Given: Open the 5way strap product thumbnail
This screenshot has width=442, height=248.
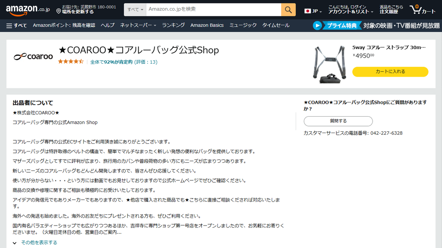Looking at the screenshot, I should (329, 65).
